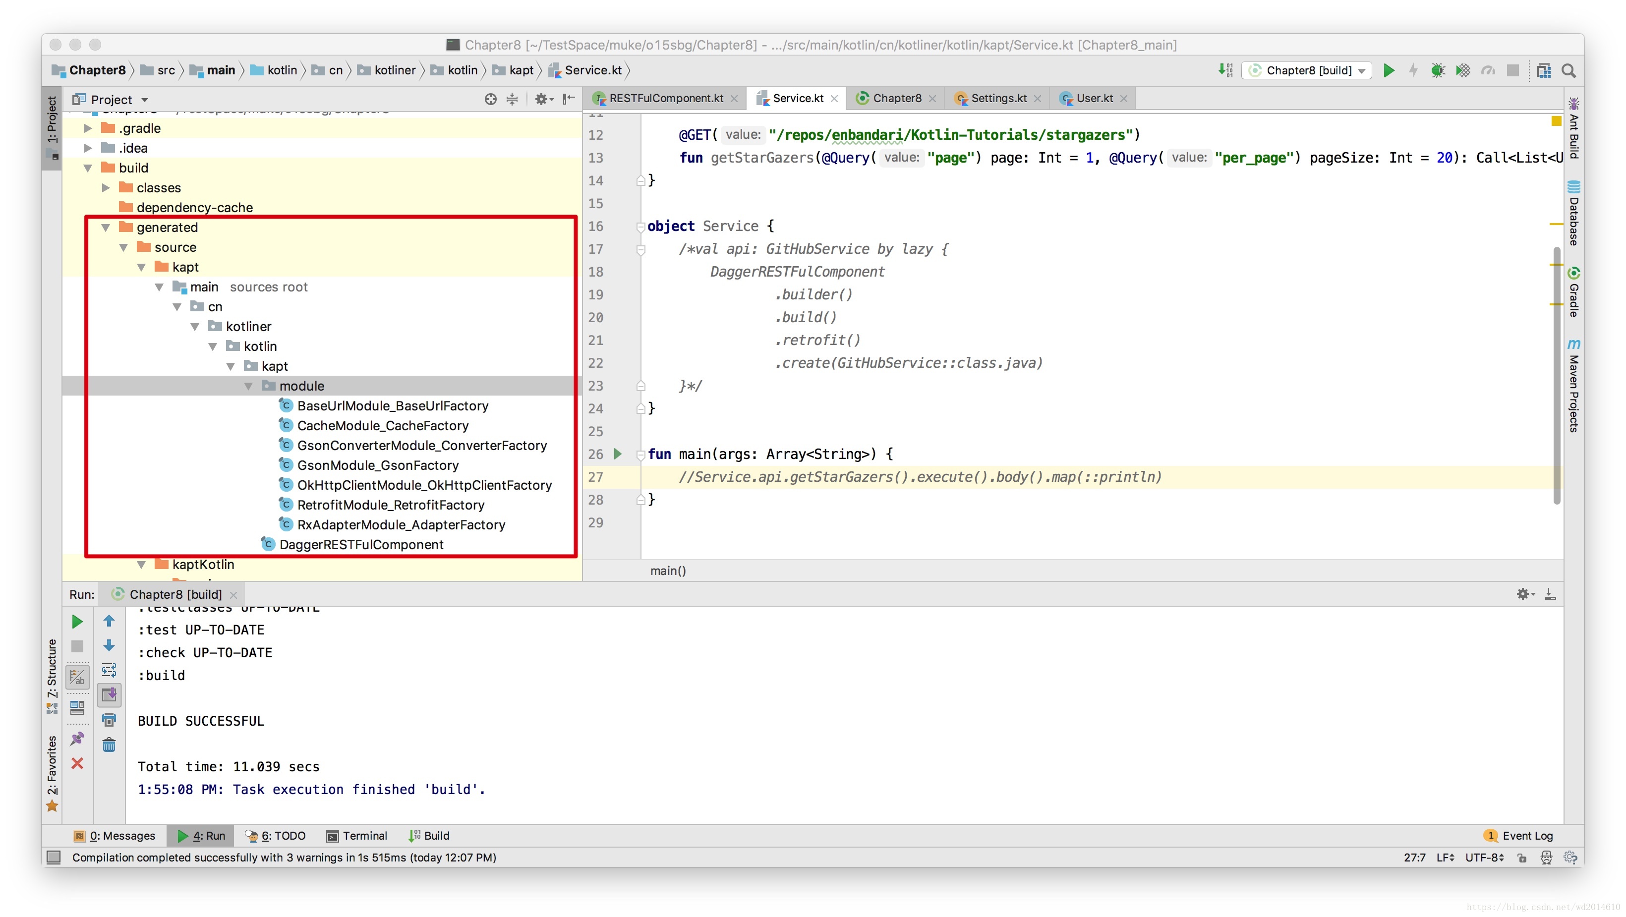Viewport: 1626px width, 917px height.
Task: Click the inspections profile hector icon
Action: coord(1547,857)
